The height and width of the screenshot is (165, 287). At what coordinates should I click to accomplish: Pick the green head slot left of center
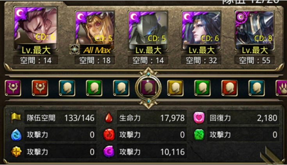(94, 88)
